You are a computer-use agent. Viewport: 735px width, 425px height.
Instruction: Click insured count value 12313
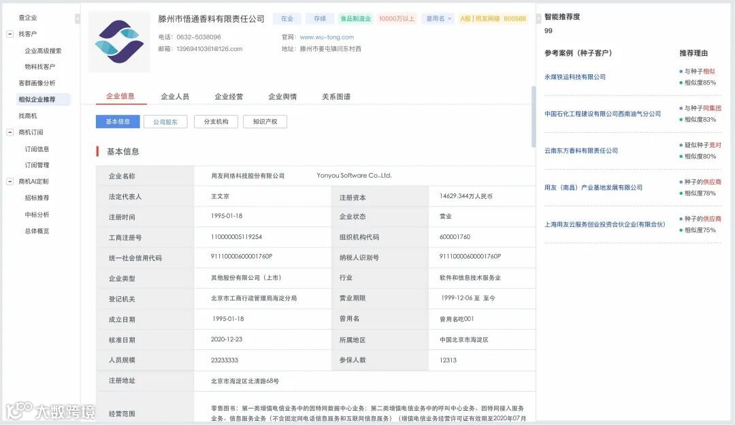[448, 360]
